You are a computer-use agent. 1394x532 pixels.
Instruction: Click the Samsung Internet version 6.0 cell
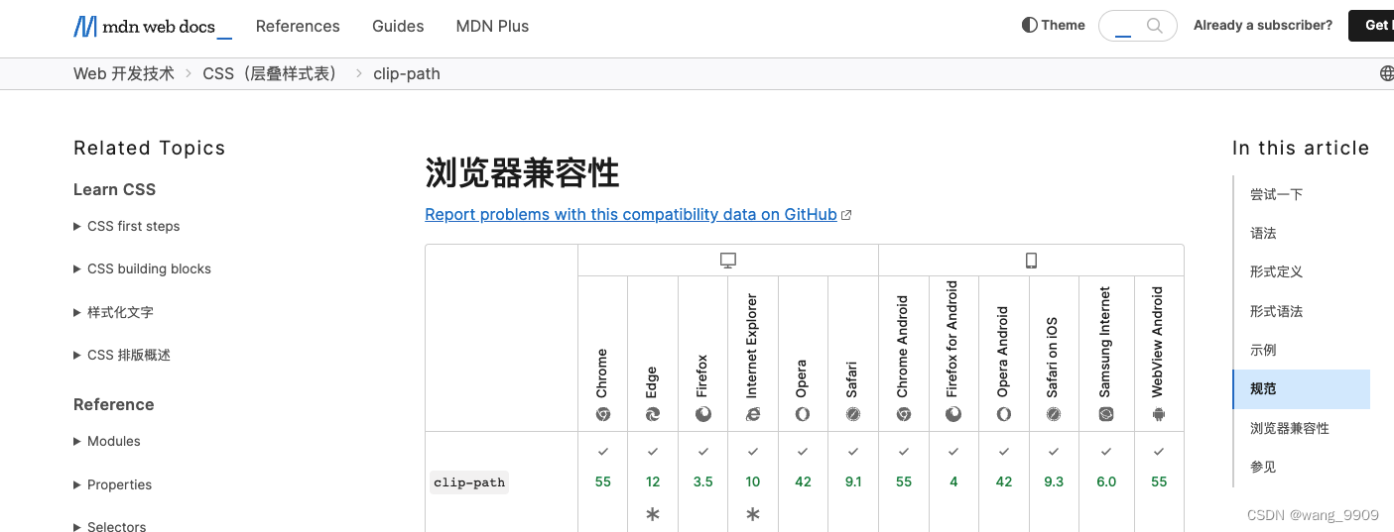pos(1106,481)
